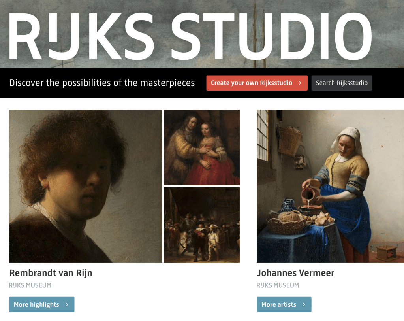This screenshot has width=404, height=321.
Task: Open The Night Watch painting thumbnail
Action: click(x=202, y=225)
